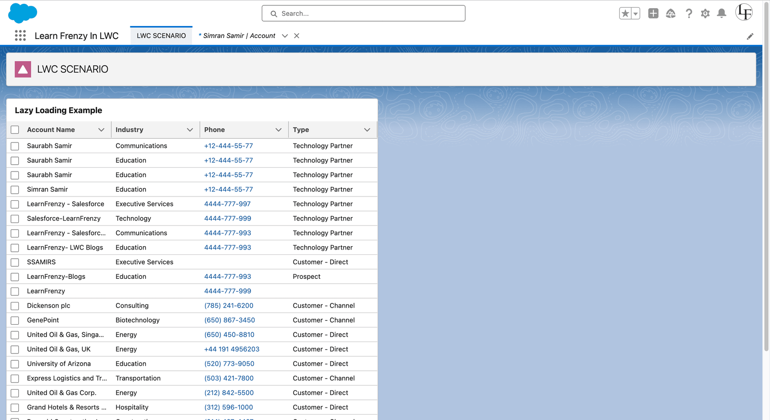The height and width of the screenshot is (420, 770).
Task: Check the LearnFrenzy-Blogs row checkbox
Action: pyautogui.click(x=15, y=277)
